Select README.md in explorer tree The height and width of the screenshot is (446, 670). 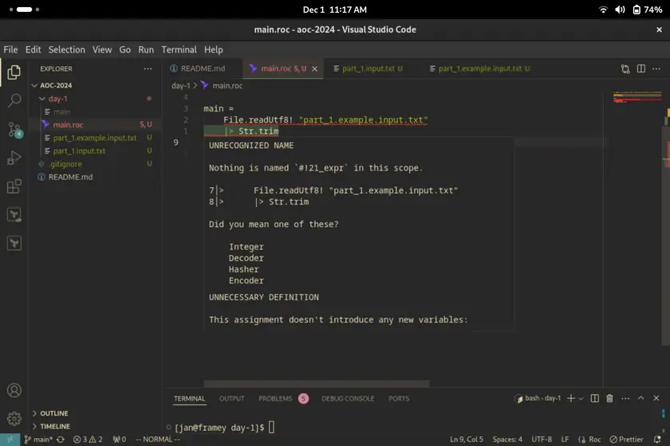[95, 177]
